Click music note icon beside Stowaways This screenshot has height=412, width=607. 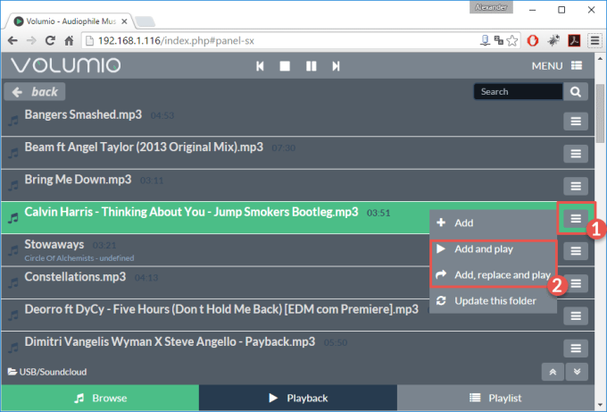(x=13, y=250)
